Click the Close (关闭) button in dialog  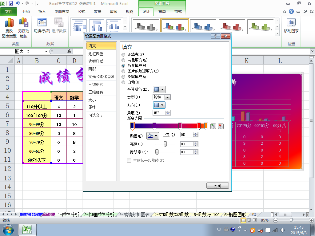coord(217,186)
